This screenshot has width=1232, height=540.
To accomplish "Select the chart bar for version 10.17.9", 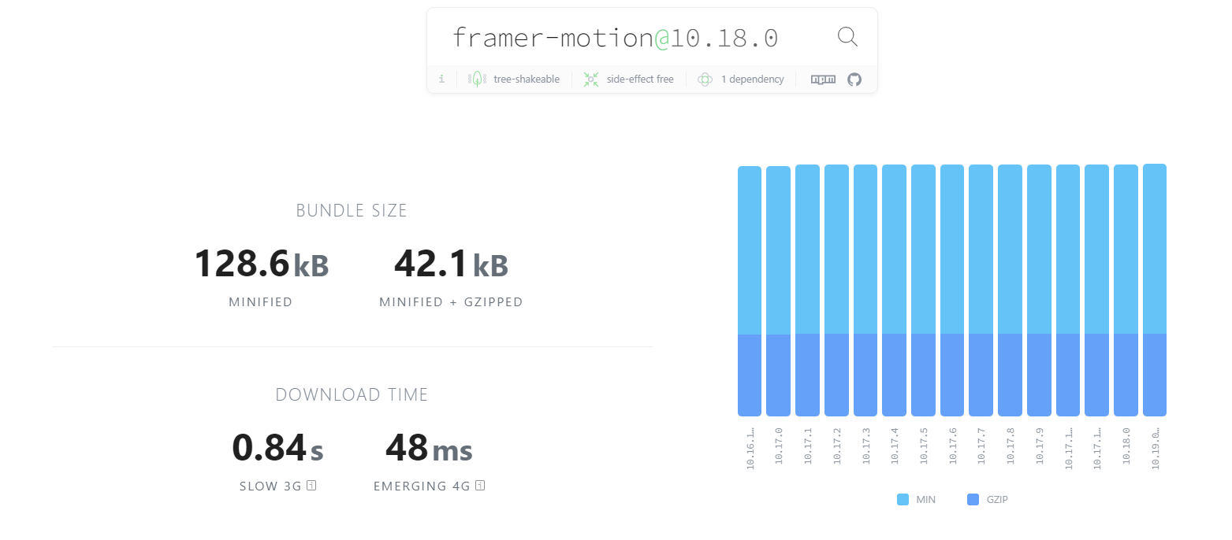I will click(1039, 290).
